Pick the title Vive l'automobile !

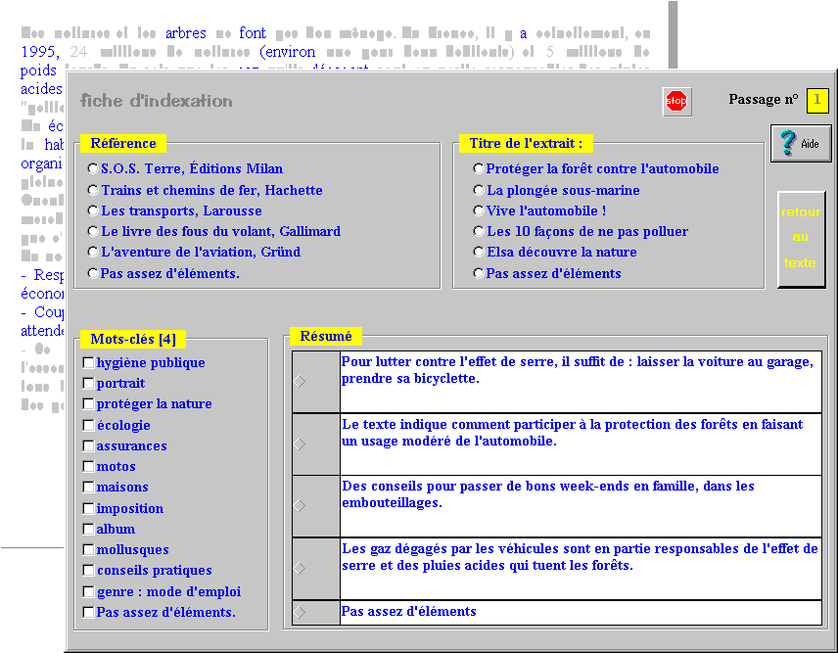[479, 210]
